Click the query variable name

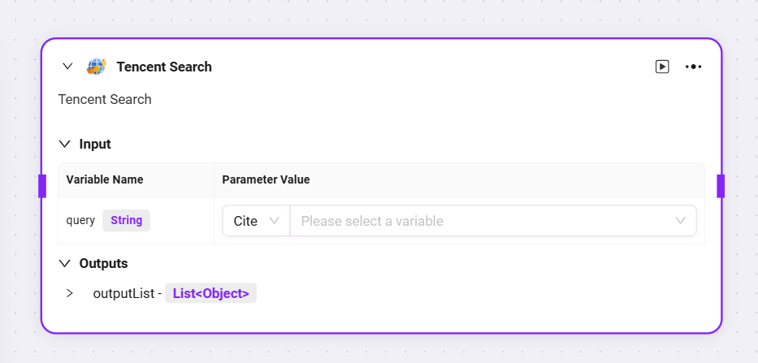click(x=80, y=220)
